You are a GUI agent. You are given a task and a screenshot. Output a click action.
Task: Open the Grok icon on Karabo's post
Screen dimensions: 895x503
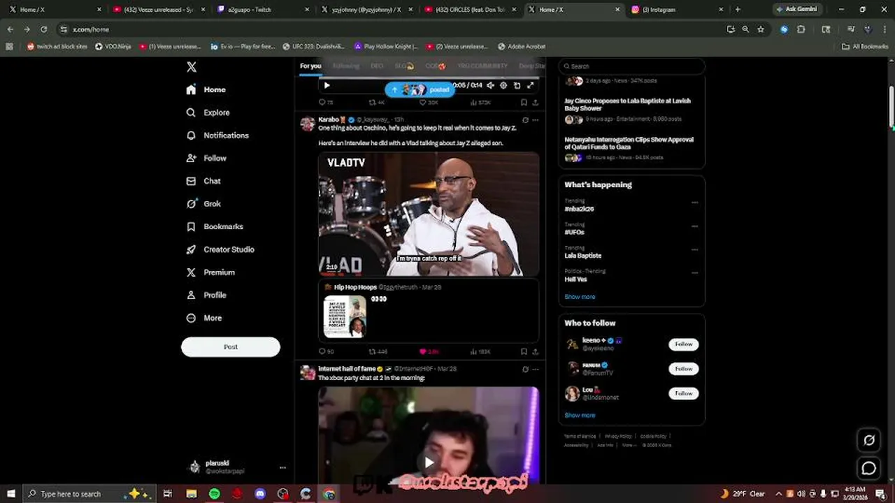coord(525,120)
